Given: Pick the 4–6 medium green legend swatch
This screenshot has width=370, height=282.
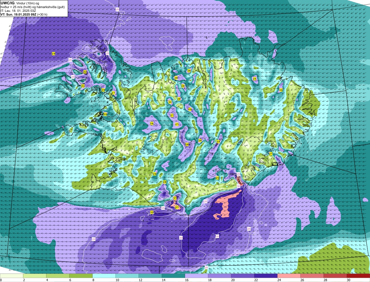Looking at the screenshot, I should [x=58, y=276].
